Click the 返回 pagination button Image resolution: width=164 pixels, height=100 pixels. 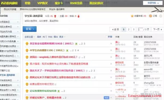point(115,30)
